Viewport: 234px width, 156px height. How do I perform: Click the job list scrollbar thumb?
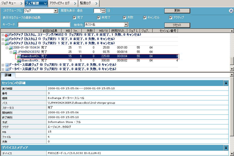pos(232,61)
